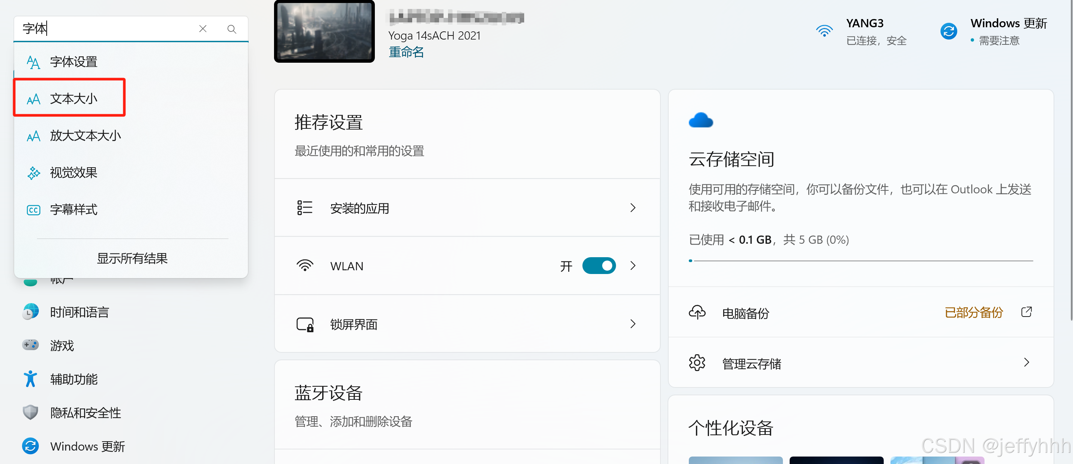
Task: Open Manage cloud storage chevron
Action: (1026, 362)
